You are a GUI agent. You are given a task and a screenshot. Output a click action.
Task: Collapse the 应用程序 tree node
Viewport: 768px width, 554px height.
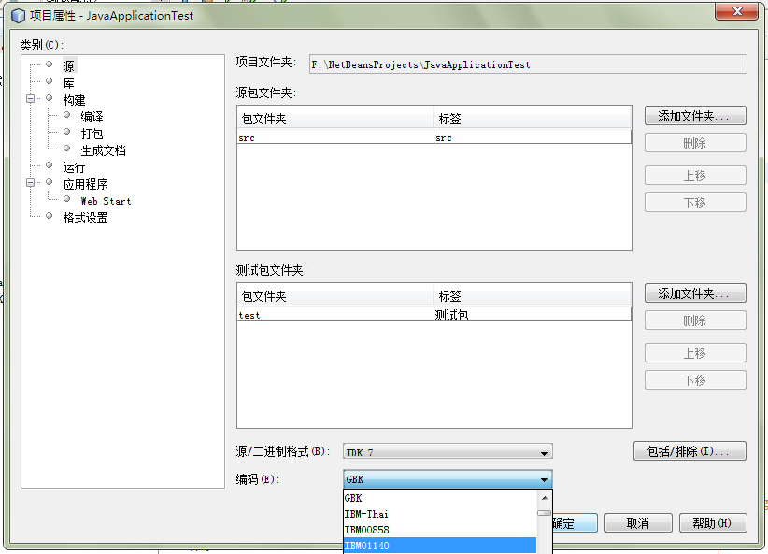point(31,183)
